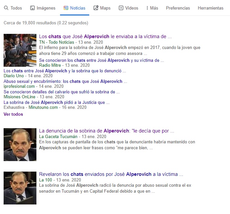Open 'La sobrina de José Alperovich pidió a la Justicia' link

coord(56,102)
